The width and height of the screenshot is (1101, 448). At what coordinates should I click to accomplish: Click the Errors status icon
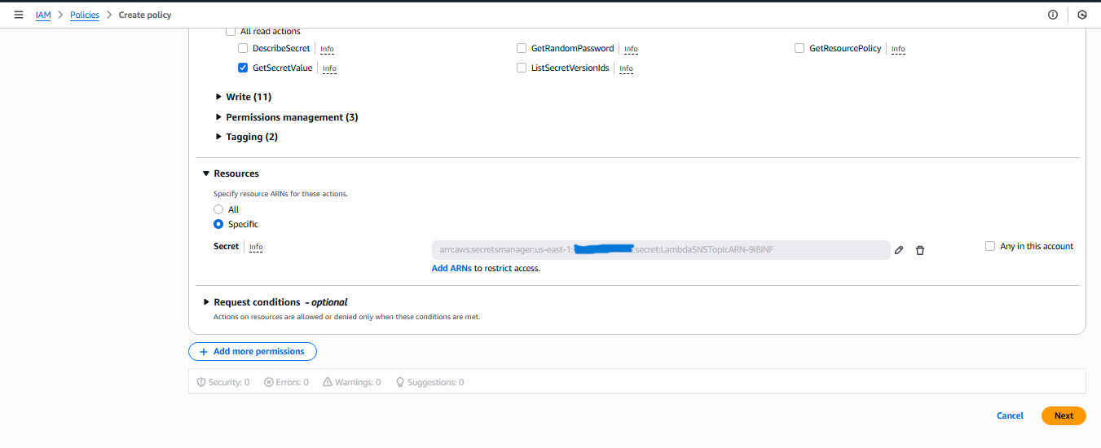pos(269,382)
